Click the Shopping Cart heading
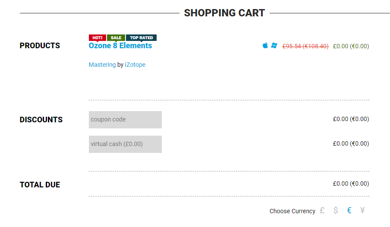This screenshot has width=390, height=227. 224,13
